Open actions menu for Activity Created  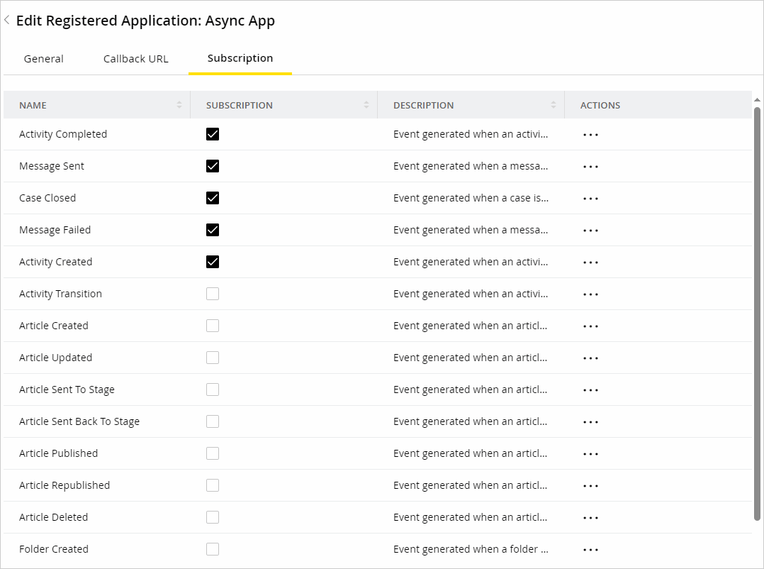pos(590,263)
